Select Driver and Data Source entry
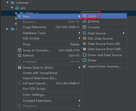The width and height of the screenshot is (136, 111). [x=104, y=55]
